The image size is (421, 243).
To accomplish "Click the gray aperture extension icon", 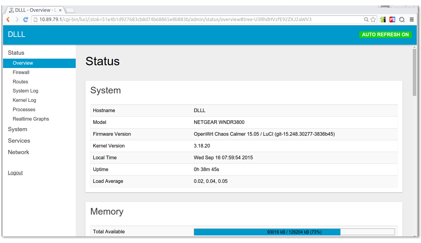I will [x=402, y=20].
